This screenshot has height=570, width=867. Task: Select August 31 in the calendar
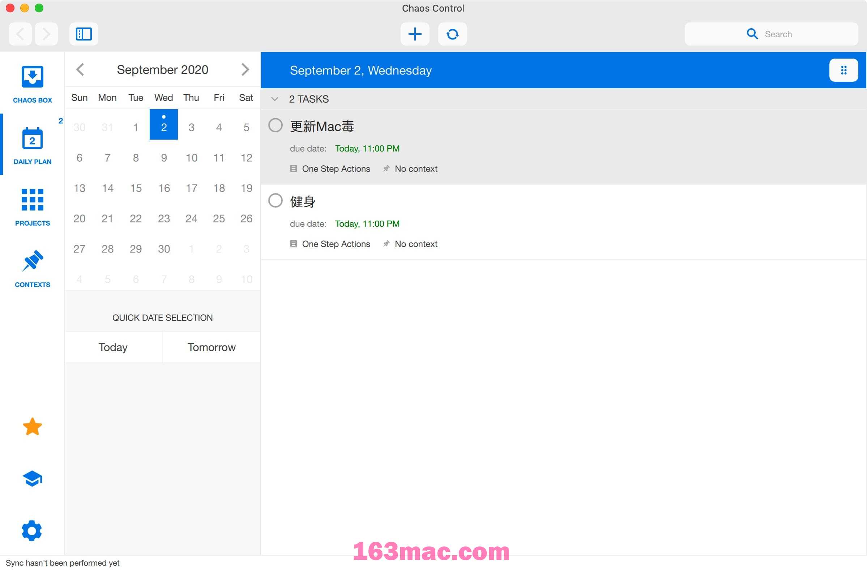(107, 127)
